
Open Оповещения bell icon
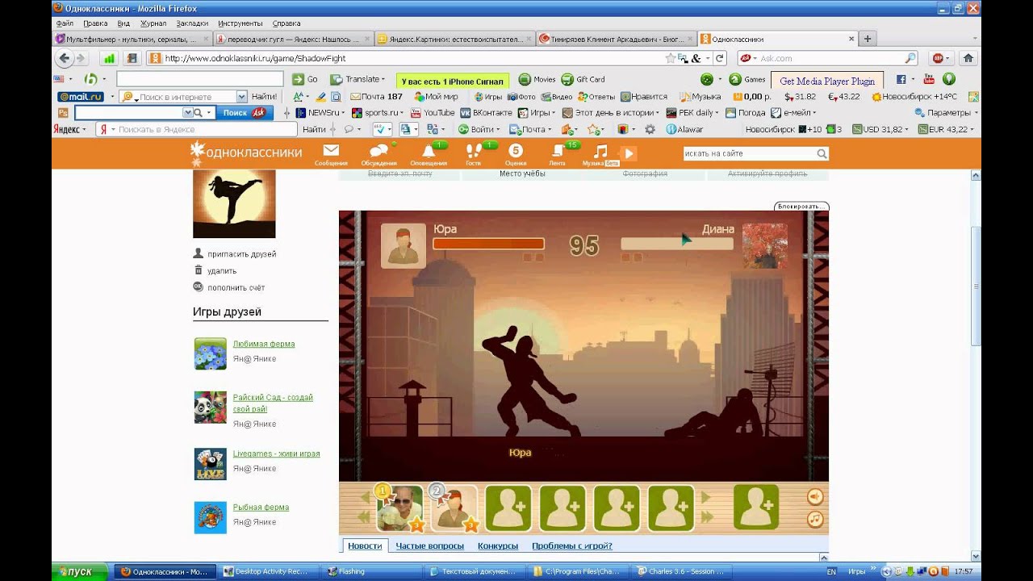click(429, 151)
